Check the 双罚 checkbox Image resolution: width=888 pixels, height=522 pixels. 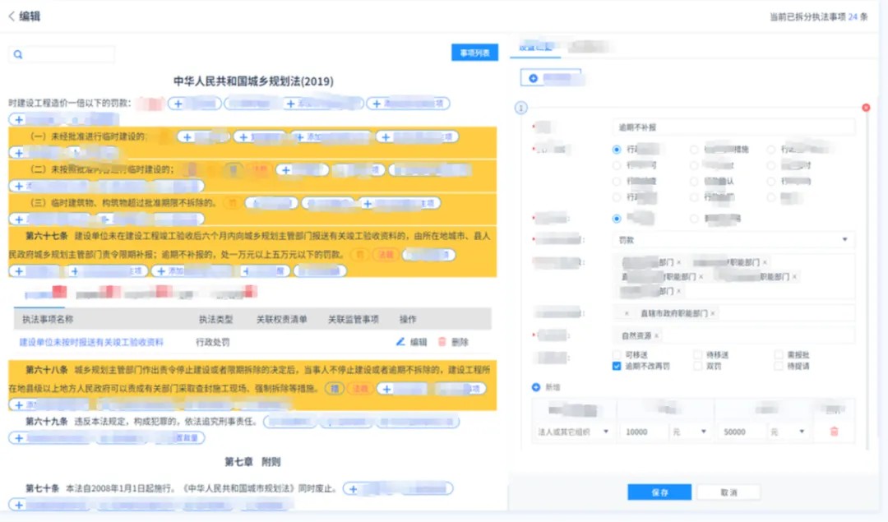697,367
